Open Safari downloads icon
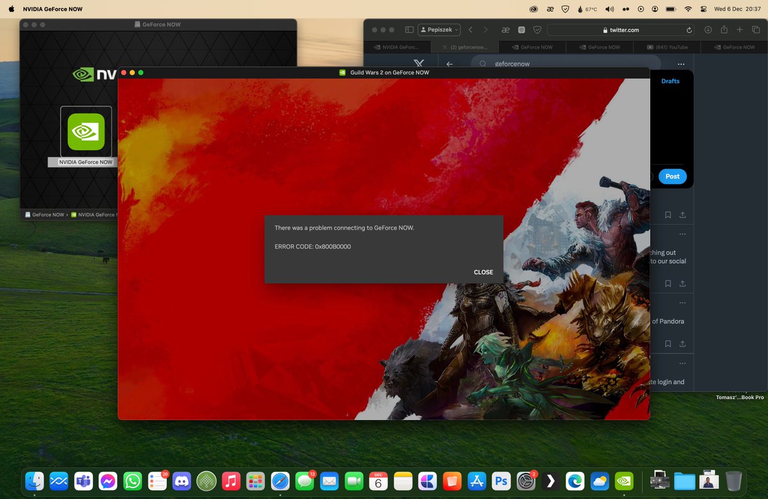Image resolution: width=768 pixels, height=499 pixels. [x=708, y=30]
